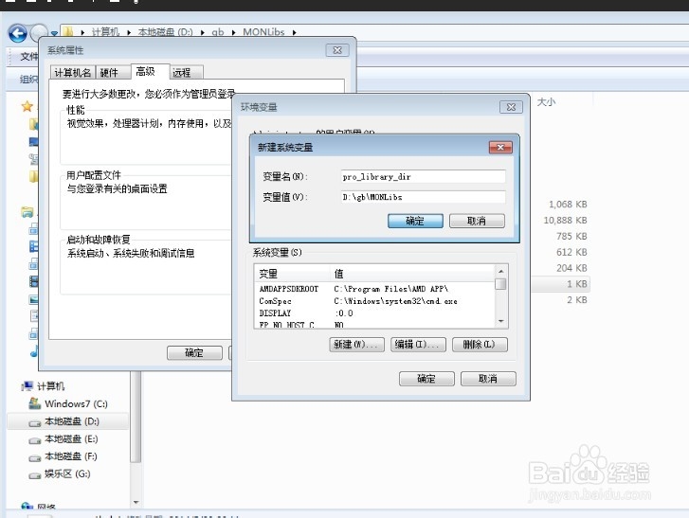Open local disk (D:) in navigation pane

tap(72, 421)
